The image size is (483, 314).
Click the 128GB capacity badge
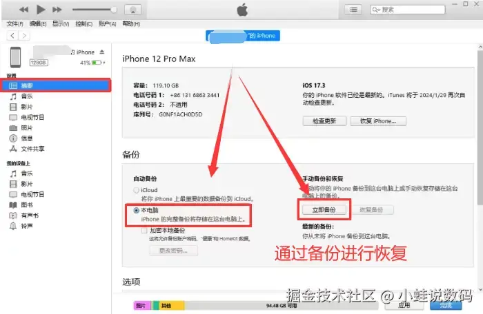coord(39,63)
